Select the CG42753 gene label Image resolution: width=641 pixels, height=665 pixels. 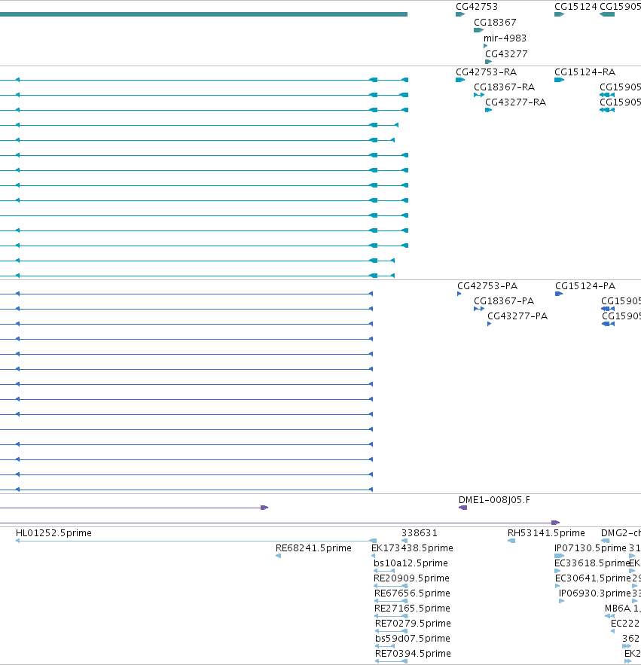[x=476, y=6]
